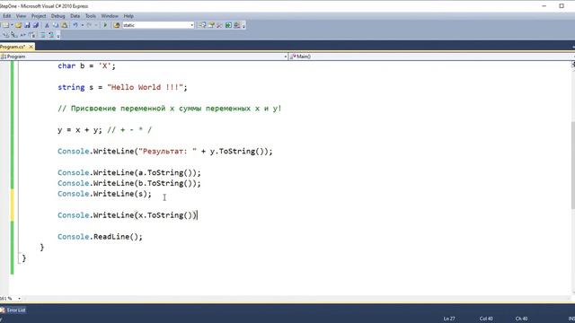Open File using the folder icon
The width and height of the screenshot is (575, 323).
[18, 25]
